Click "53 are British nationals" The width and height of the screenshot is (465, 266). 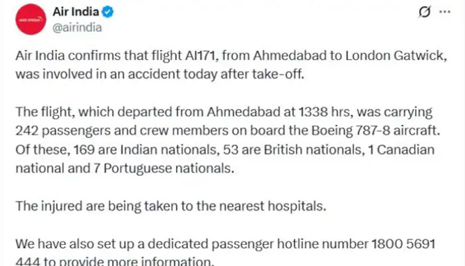tap(264, 150)
